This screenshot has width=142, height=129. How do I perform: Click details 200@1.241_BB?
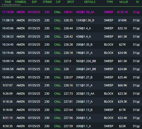click(86, 69)
